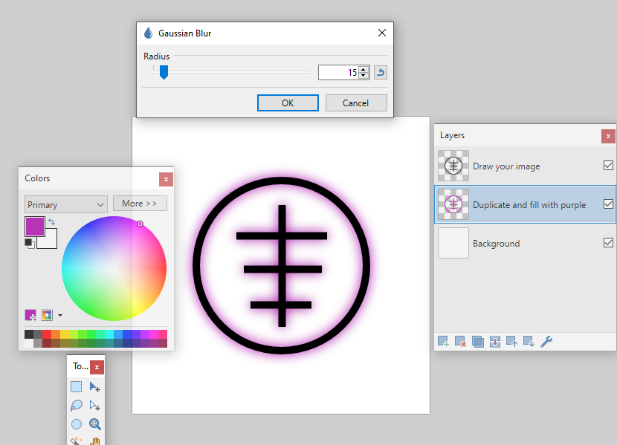Click the palette management grid icon
Screen dimensions: 617x445
click(47, 315)
